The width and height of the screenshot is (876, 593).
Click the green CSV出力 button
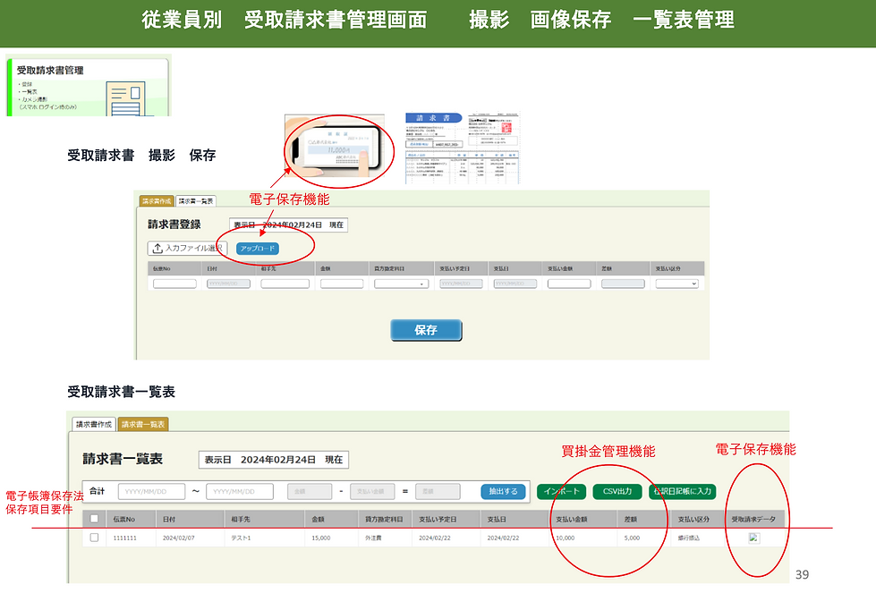point(617,491)
